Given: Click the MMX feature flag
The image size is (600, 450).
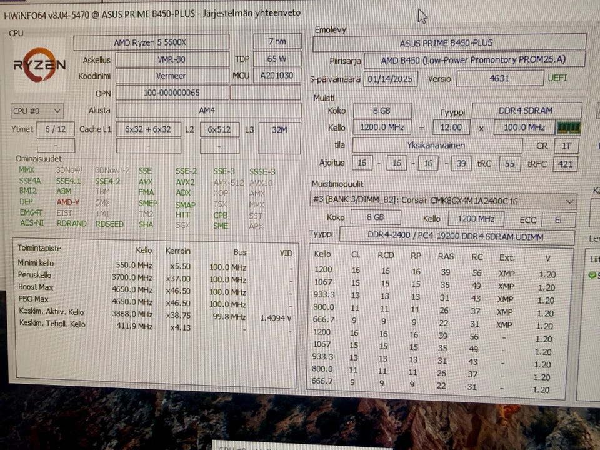Looking at the screenshot, I should tap(26, 169).
